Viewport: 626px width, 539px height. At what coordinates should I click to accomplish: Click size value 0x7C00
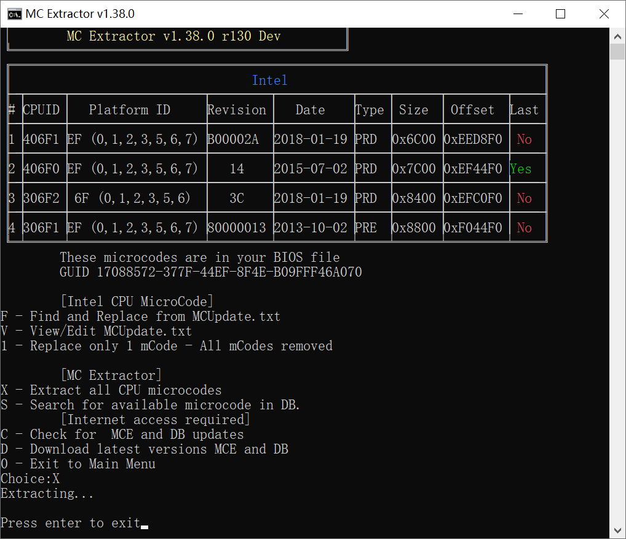coord(414,169)
